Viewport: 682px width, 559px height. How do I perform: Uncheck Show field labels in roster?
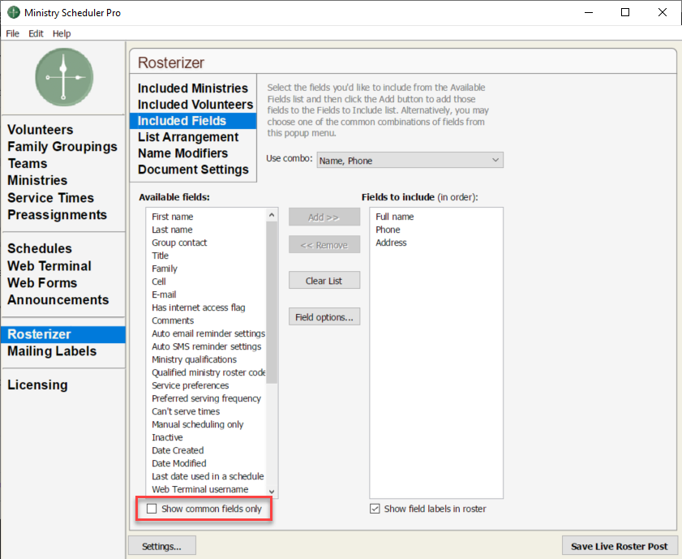(x=375, y=509)
